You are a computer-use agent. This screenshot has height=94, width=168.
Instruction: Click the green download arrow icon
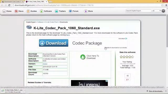click(x=83, y=57)
